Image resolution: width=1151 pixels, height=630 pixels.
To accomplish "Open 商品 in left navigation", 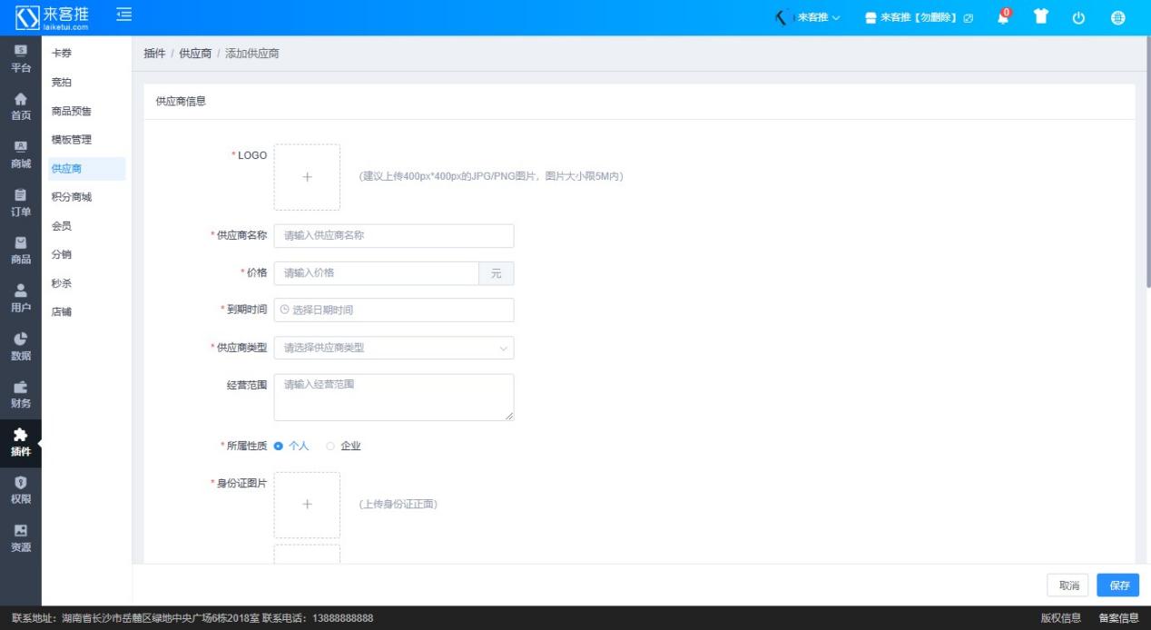I will click(20, 251).
